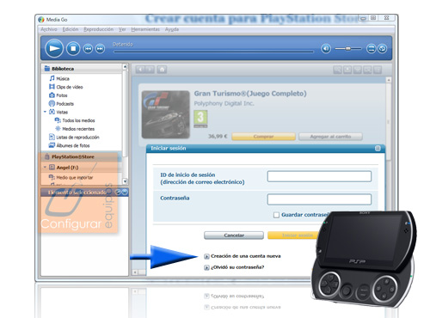Image resolution: width=430 pixels, height=318 pixels.
Task: Collapse the Elemento seleccionado panel
Action: [125, 193]
